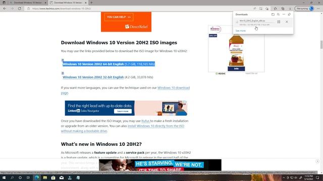Click the Read aloud icon in address bar

(x=255, y=9)
